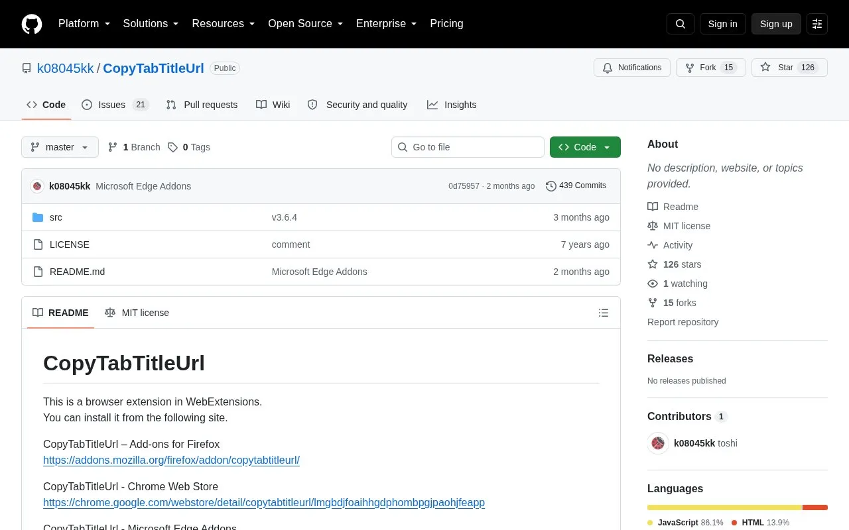Viewport: 849px width, 530px height.
Task: Click the k08045kk avatar in commit row
Action: pos(37,186)
